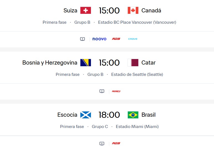Open the Escocia vs Brasil 18:00 match time

109,115
